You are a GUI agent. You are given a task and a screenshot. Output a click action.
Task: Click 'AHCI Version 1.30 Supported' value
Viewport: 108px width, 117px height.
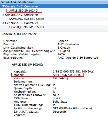pos(78,58)
